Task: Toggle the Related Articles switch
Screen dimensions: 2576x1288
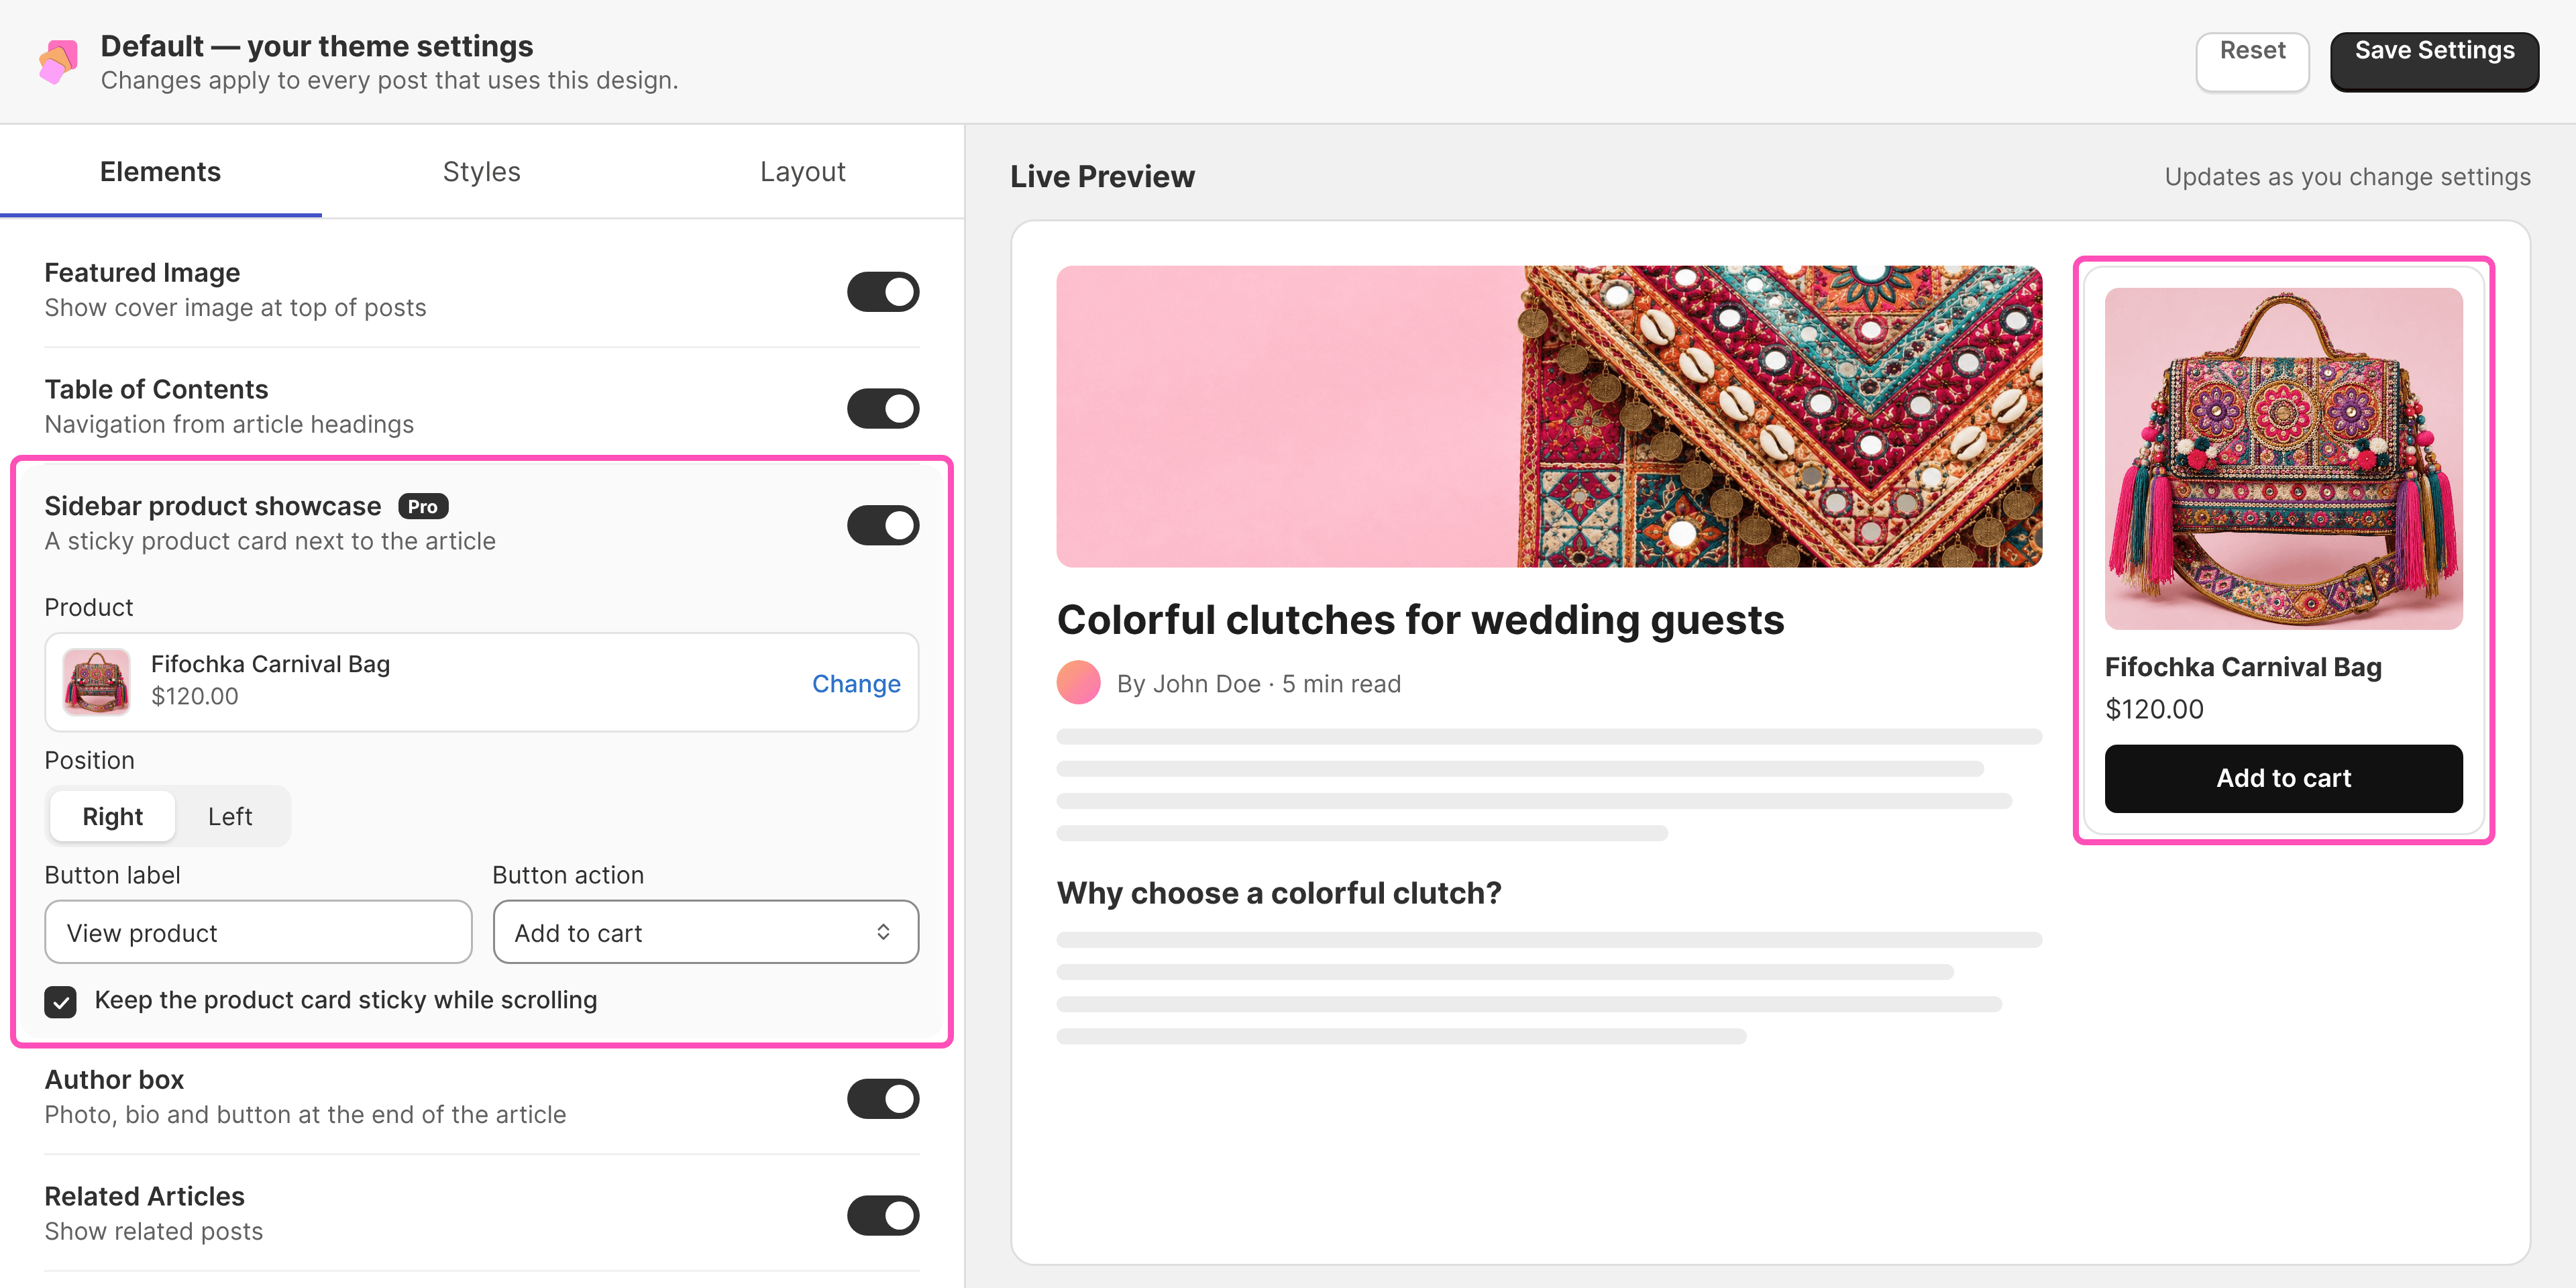Action: (x=883, y=1215)
